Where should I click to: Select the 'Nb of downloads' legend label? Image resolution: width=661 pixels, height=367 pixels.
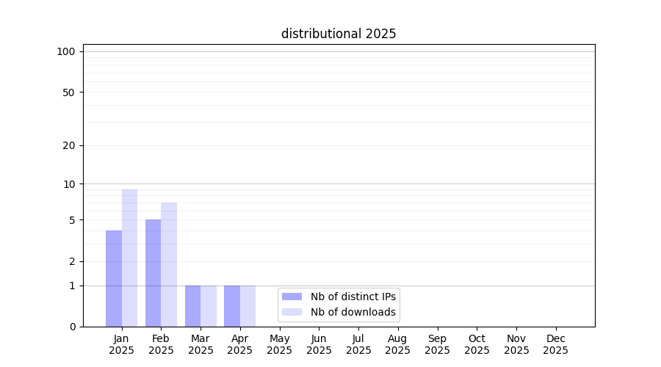(x=353, y=312)
